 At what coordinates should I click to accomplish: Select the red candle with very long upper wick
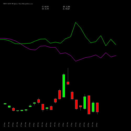point(68,83)
